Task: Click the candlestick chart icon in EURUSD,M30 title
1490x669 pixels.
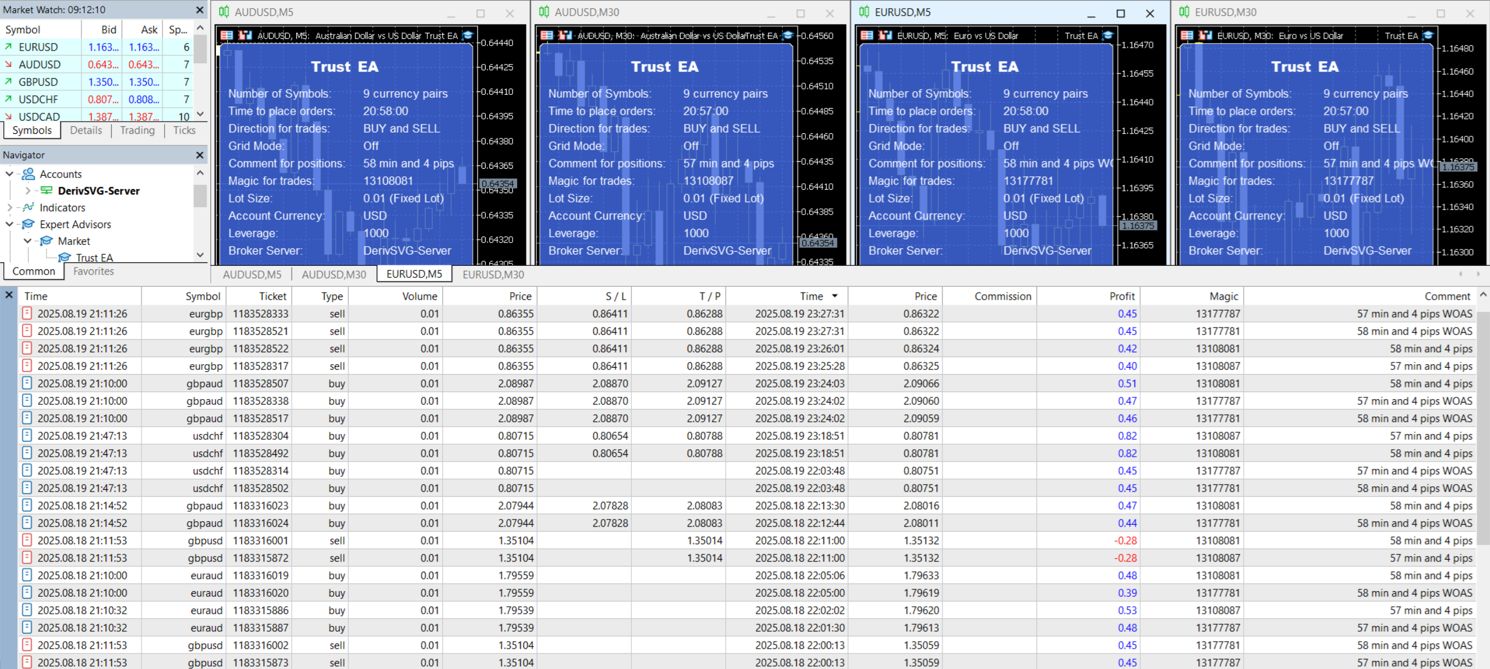Action: click(x=1184, y=12)
